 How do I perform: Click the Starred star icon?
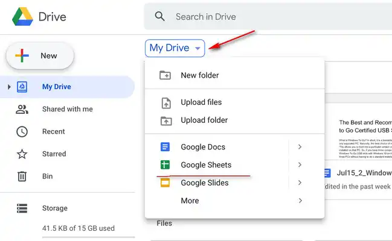click(x=22, y=154)
